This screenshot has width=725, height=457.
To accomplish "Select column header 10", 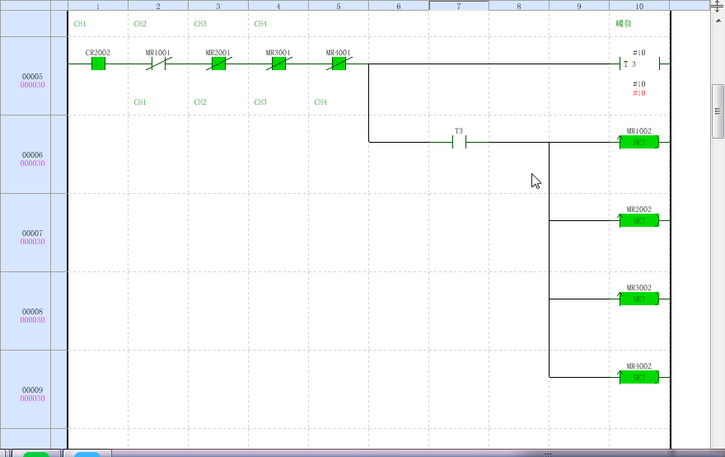I will click(x=639, y=6).
